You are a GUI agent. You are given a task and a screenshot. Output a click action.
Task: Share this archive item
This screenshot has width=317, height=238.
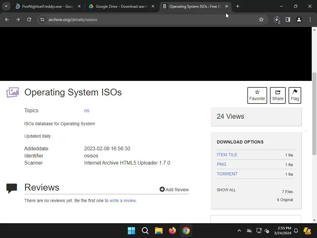click(x=278, y=95)
